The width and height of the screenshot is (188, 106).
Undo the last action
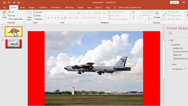click(9, 2)
